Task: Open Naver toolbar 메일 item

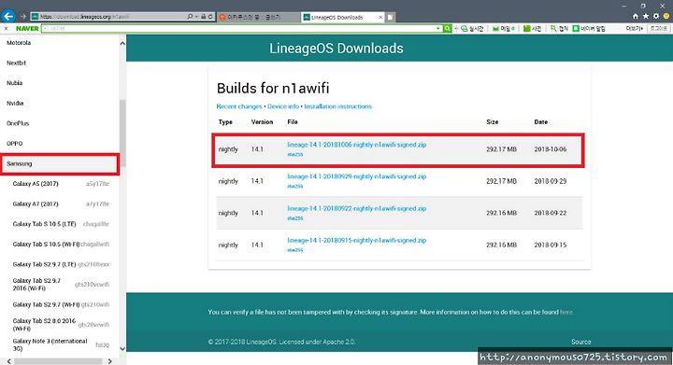Action: 504,29
